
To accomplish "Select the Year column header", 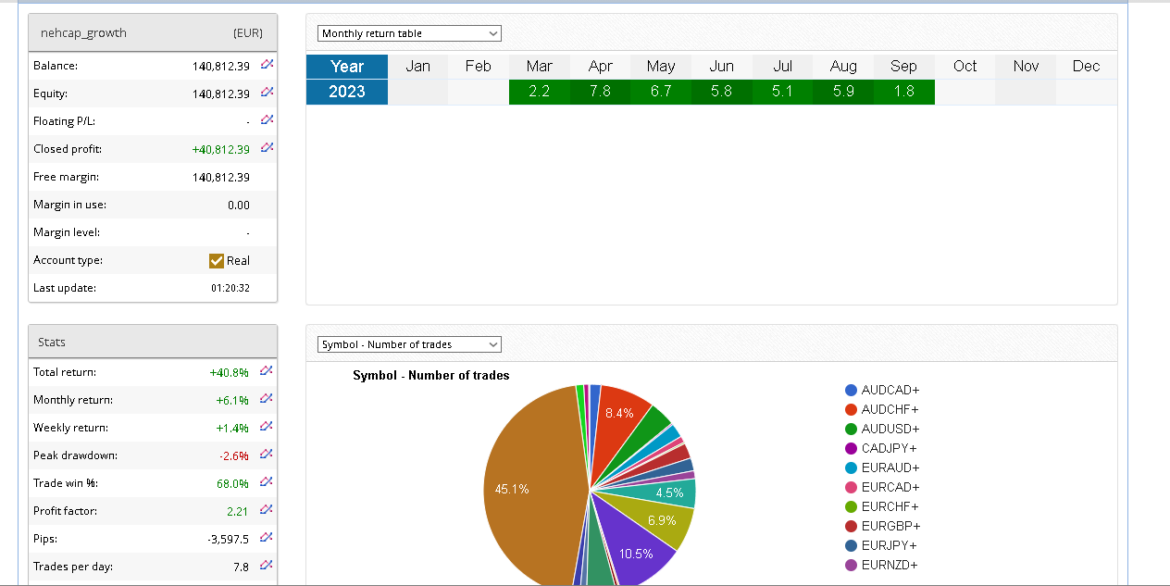I will pos(347,67).
